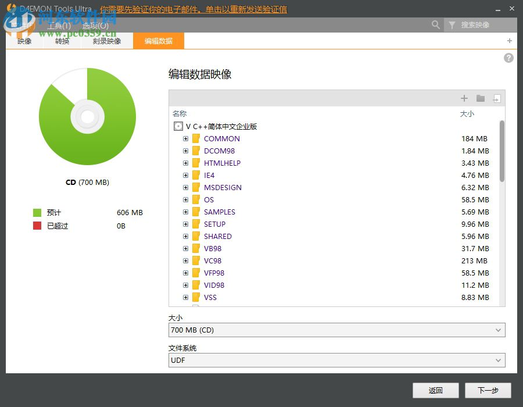523x407 pixels.
Task: Open the search magnifier icon
Action: coord(435,25)
